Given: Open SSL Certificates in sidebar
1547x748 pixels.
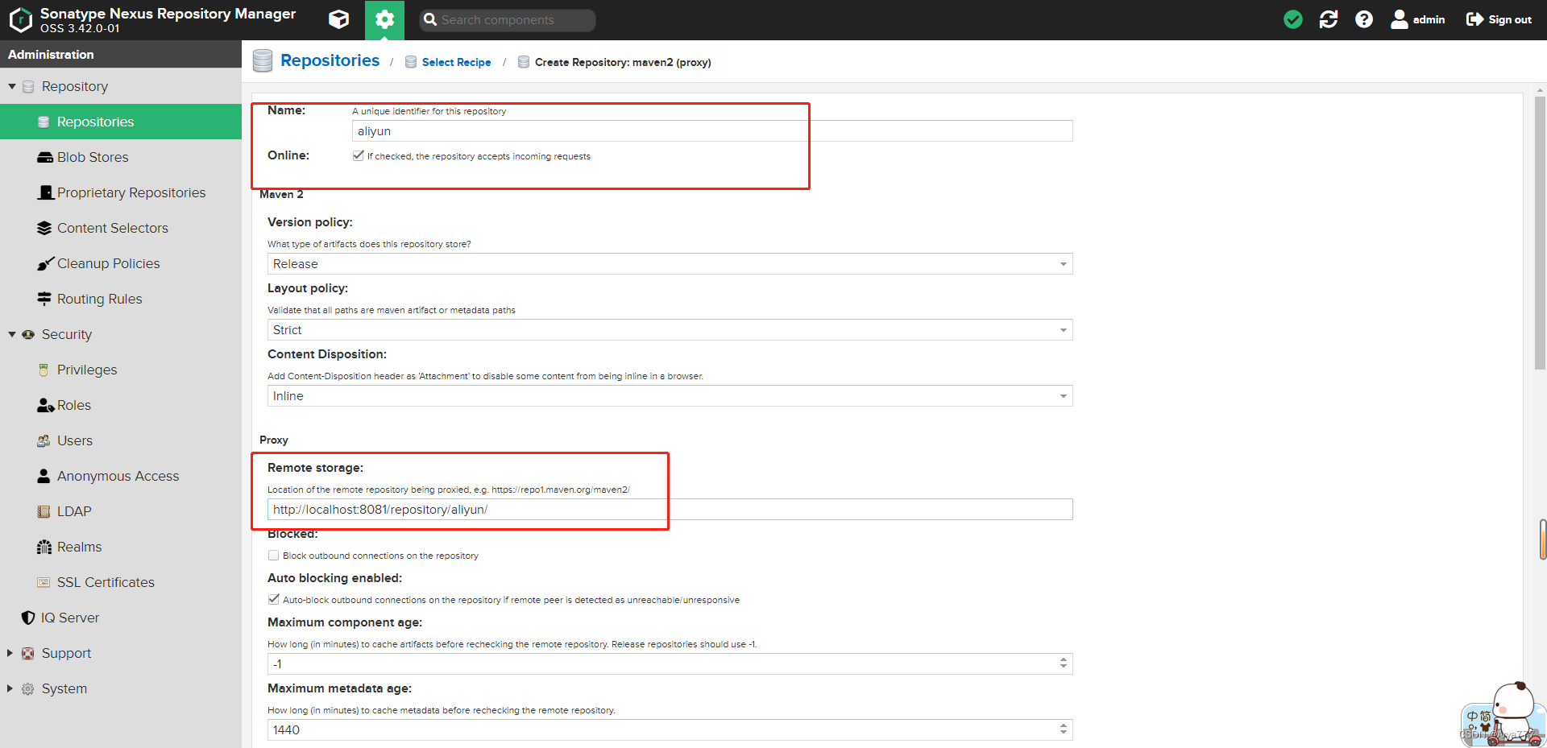Looking at the screenshot, I should coord(121,582).
